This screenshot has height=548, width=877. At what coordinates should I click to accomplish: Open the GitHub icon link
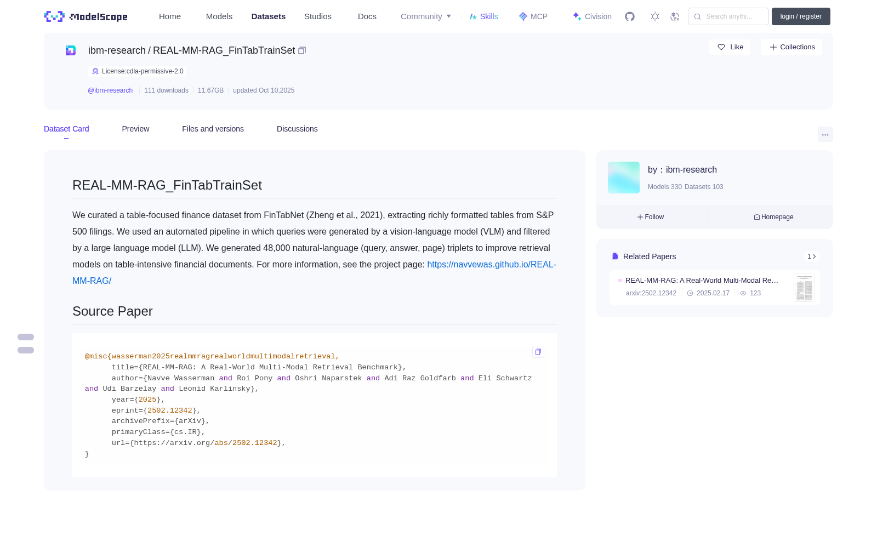pyautogui.click(x=630, y=16)
